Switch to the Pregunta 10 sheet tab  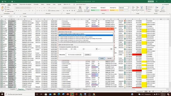click(86, 89)
